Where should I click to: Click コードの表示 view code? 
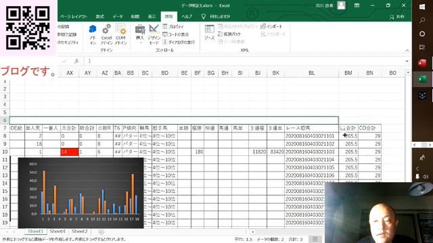click(x=176, y=34)
